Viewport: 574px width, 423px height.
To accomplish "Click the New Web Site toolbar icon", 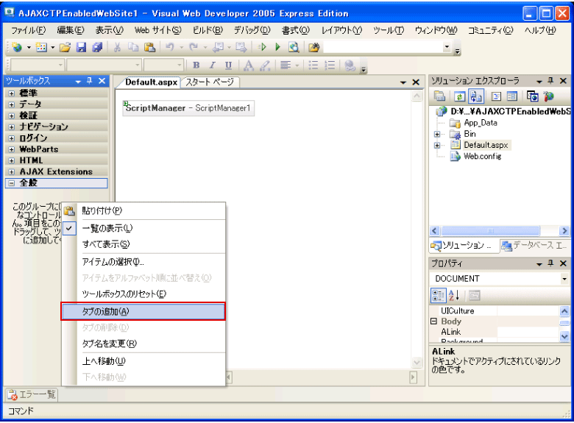I will pyautogui.click(x=16, y=47).
